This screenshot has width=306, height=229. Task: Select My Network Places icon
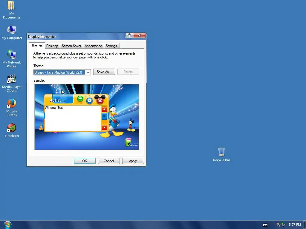click(12, 59)
